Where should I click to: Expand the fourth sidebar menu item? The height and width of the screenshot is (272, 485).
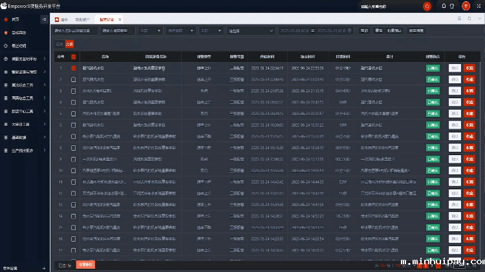[x=26, y=59]
